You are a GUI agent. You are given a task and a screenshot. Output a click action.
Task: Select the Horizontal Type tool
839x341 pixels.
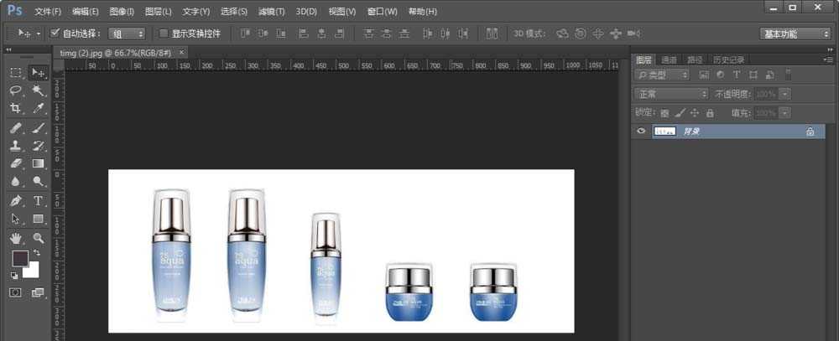tap(39, 201)
